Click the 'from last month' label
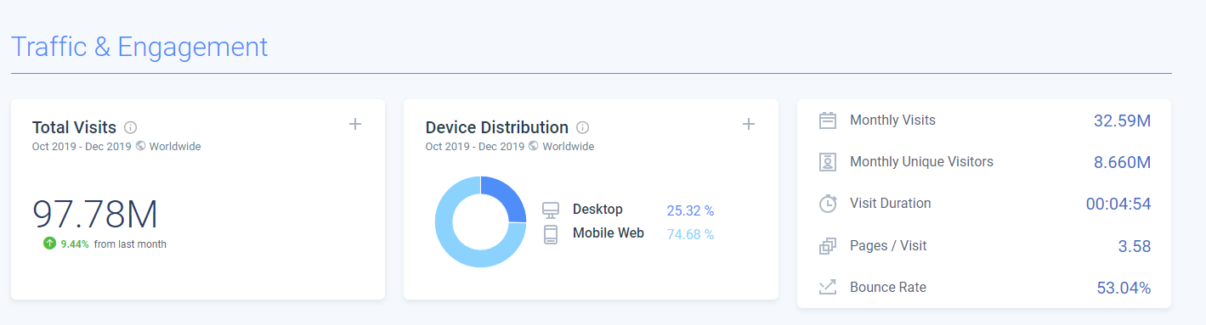Image resolution: width=1206 pixels, height=325 pixels. pos(130,244)
